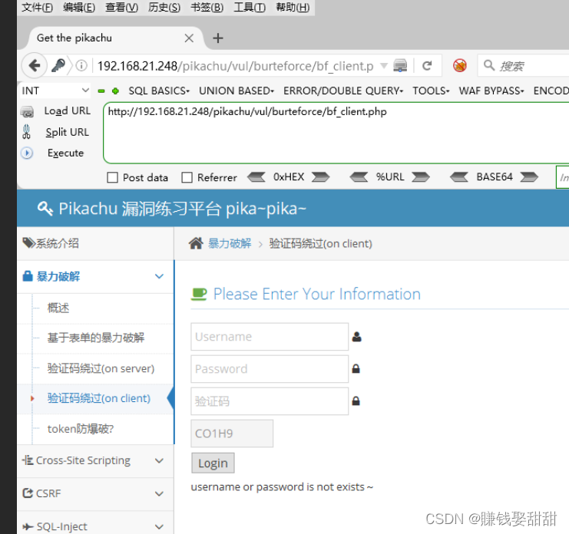
Task: Open token防爆破? sidebar item
Action: click(x=81, y=429)
